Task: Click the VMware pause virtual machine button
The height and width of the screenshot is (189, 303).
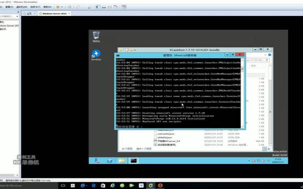Action: point(58,7)
